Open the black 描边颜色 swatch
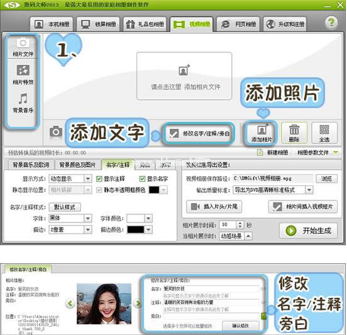The height and width of the screenshot is (335, 347). (135, 229)
